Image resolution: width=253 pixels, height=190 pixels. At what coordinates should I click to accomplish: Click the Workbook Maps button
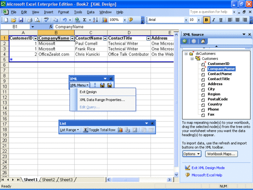221,154
